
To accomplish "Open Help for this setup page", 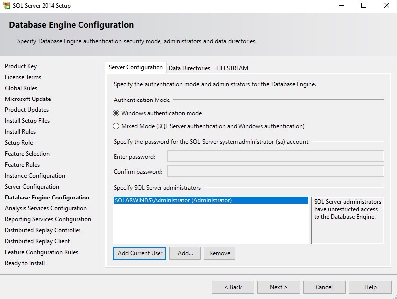I will coord(370,287).
